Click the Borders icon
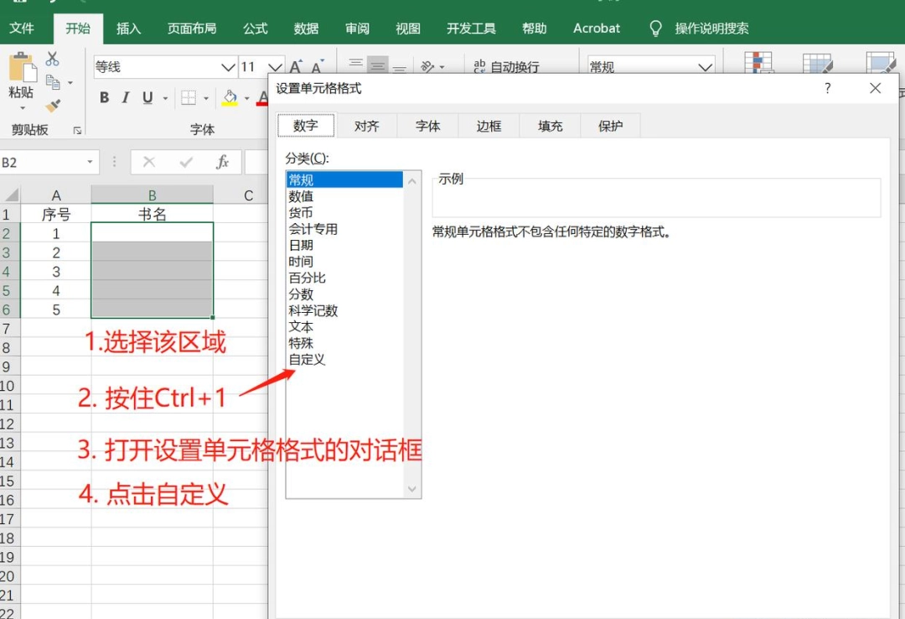Image resolution: width=905 pixels, height=619 pixels. (189, 97)
